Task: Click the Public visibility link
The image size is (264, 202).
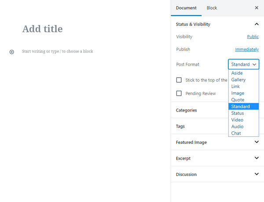Action: pos(253,37)
